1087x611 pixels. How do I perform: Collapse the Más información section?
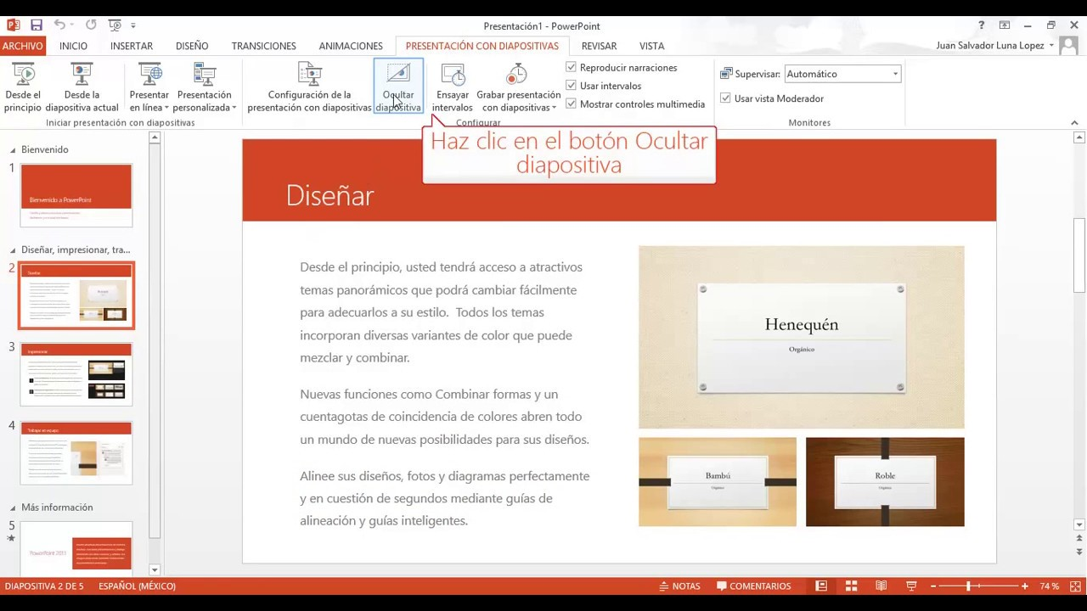coord(13,507)
